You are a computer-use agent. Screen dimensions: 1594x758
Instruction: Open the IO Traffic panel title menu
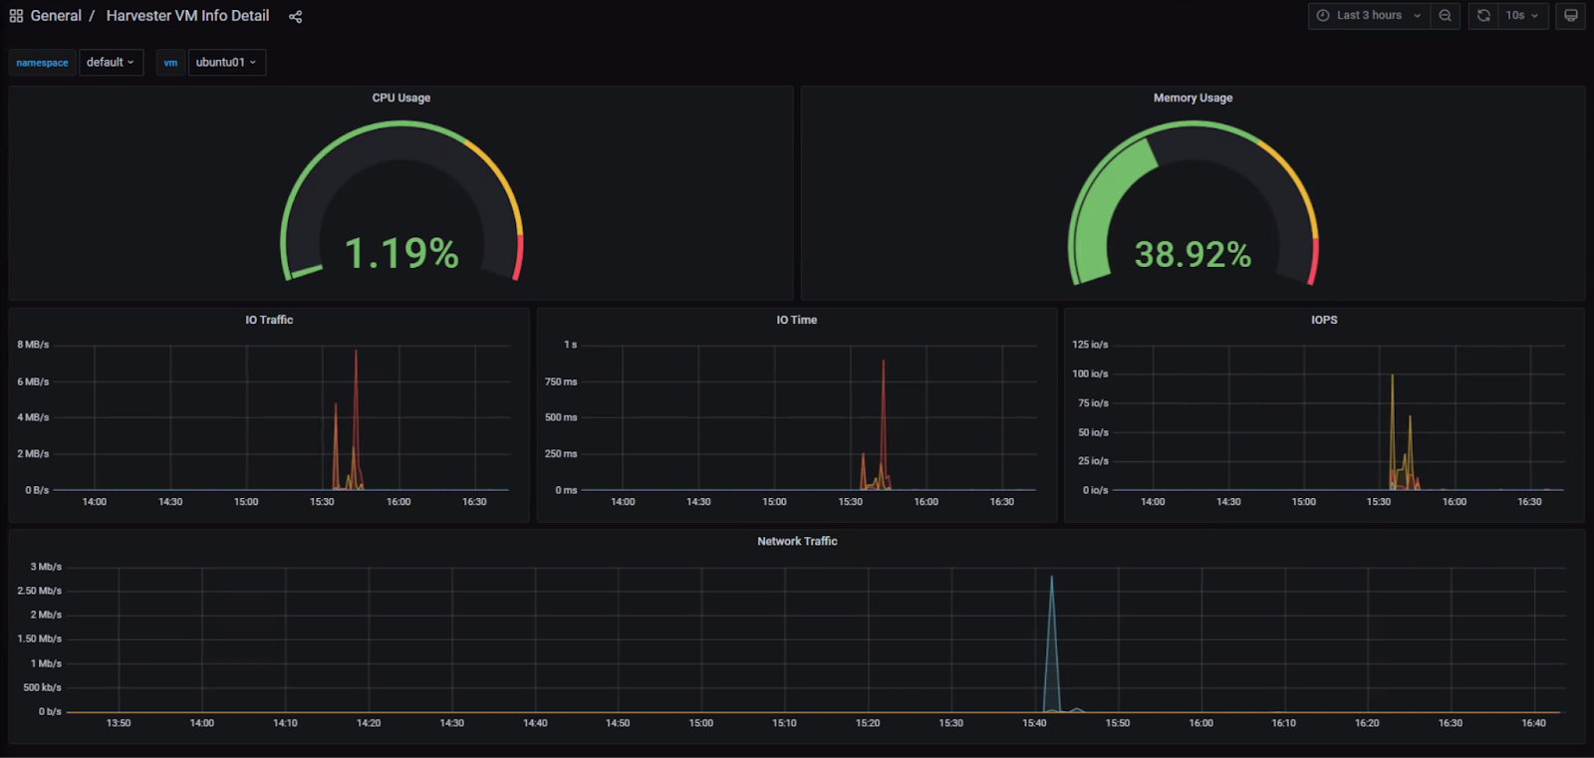point(269,320)
